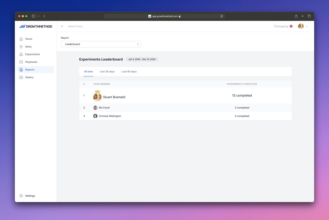Screen dimensions: 329x220
Task: Open the Leaderboard report dropdown
Action: (x=101, y=44)
